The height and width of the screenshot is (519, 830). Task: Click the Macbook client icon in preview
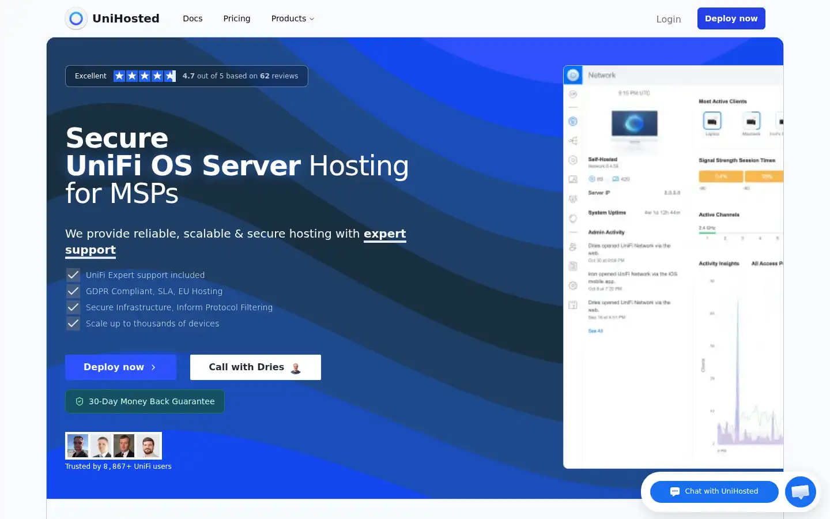pos(751,121)
